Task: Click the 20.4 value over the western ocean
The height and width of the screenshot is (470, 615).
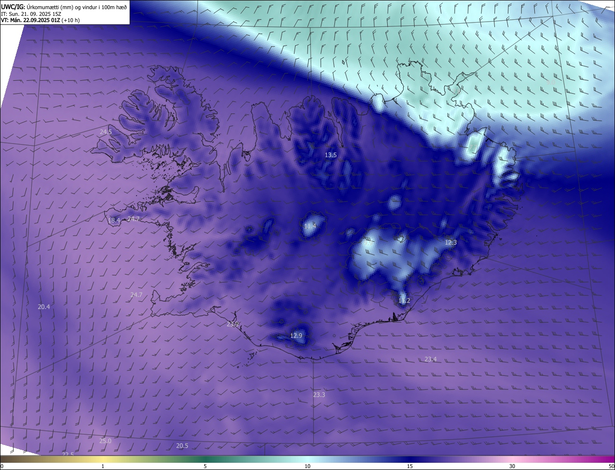Action: tap(44, 307)
